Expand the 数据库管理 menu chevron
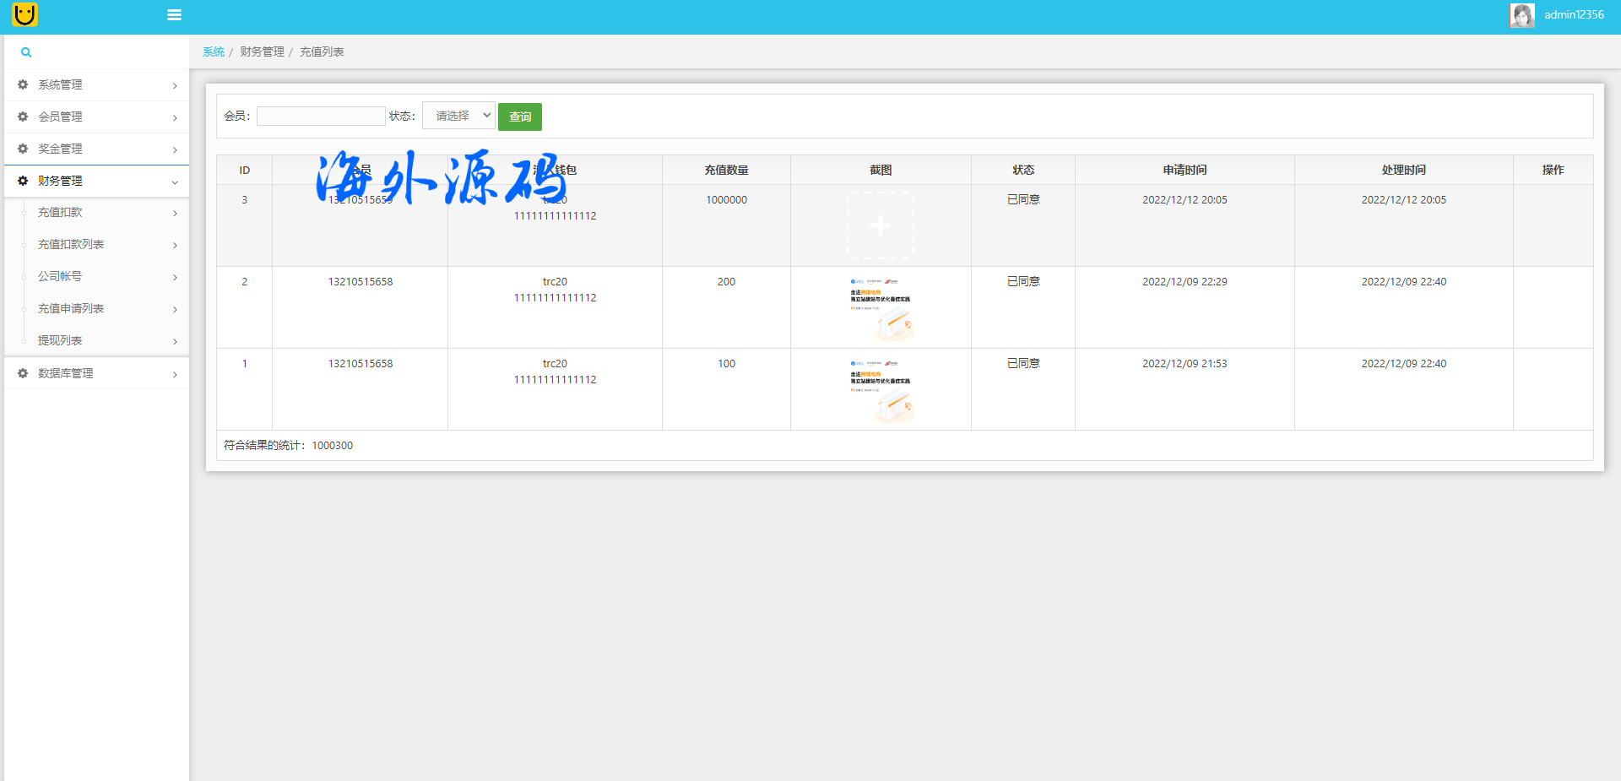 [175, 374]
